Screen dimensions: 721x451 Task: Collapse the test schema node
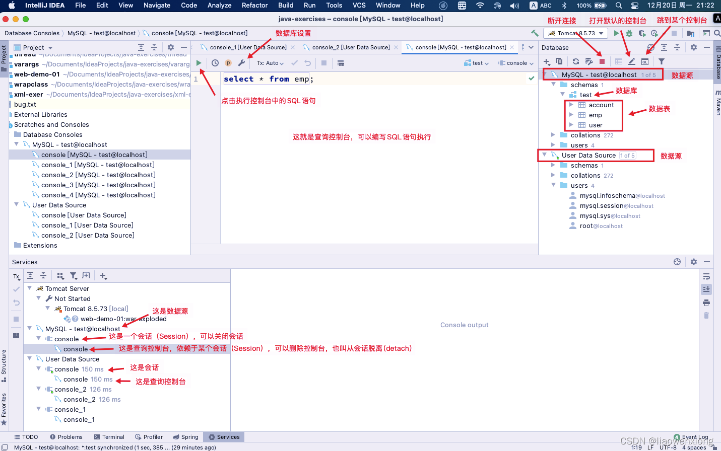[562, 95]
